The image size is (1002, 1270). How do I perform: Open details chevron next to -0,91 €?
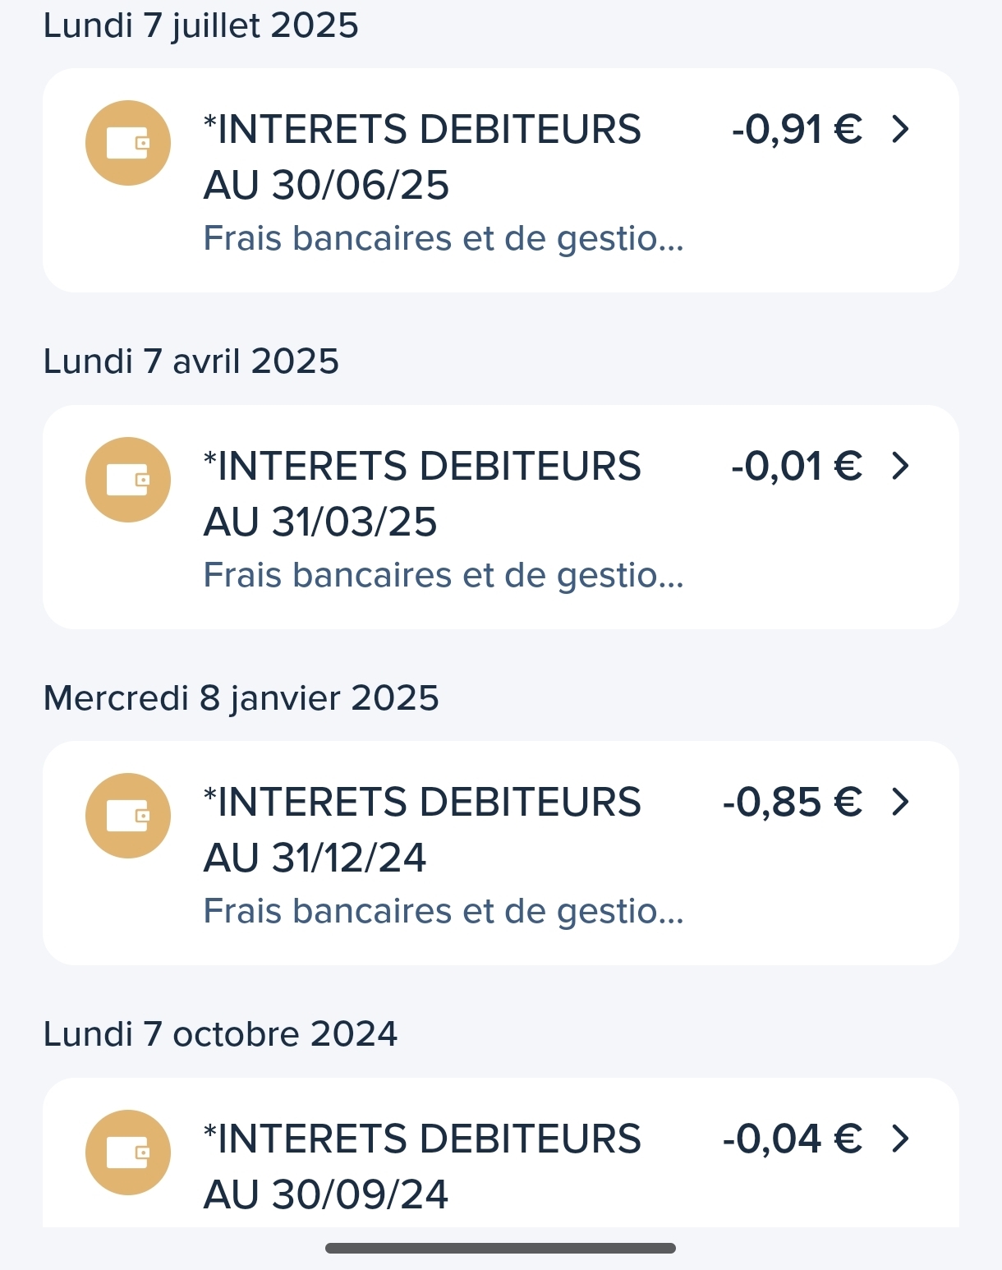point(901,129)
